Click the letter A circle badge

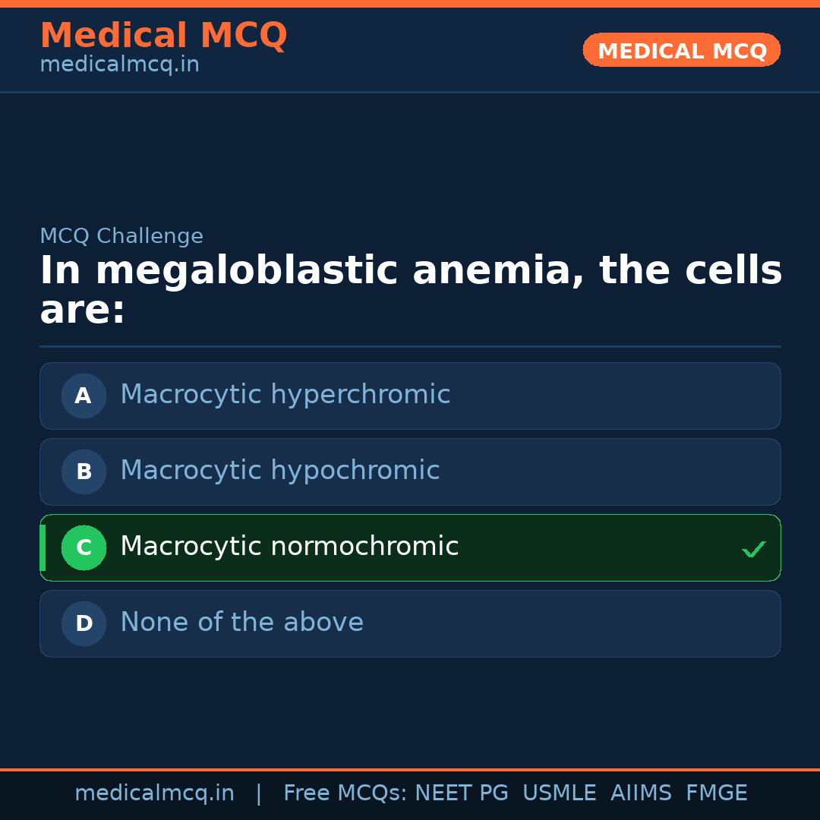[84, 396]
